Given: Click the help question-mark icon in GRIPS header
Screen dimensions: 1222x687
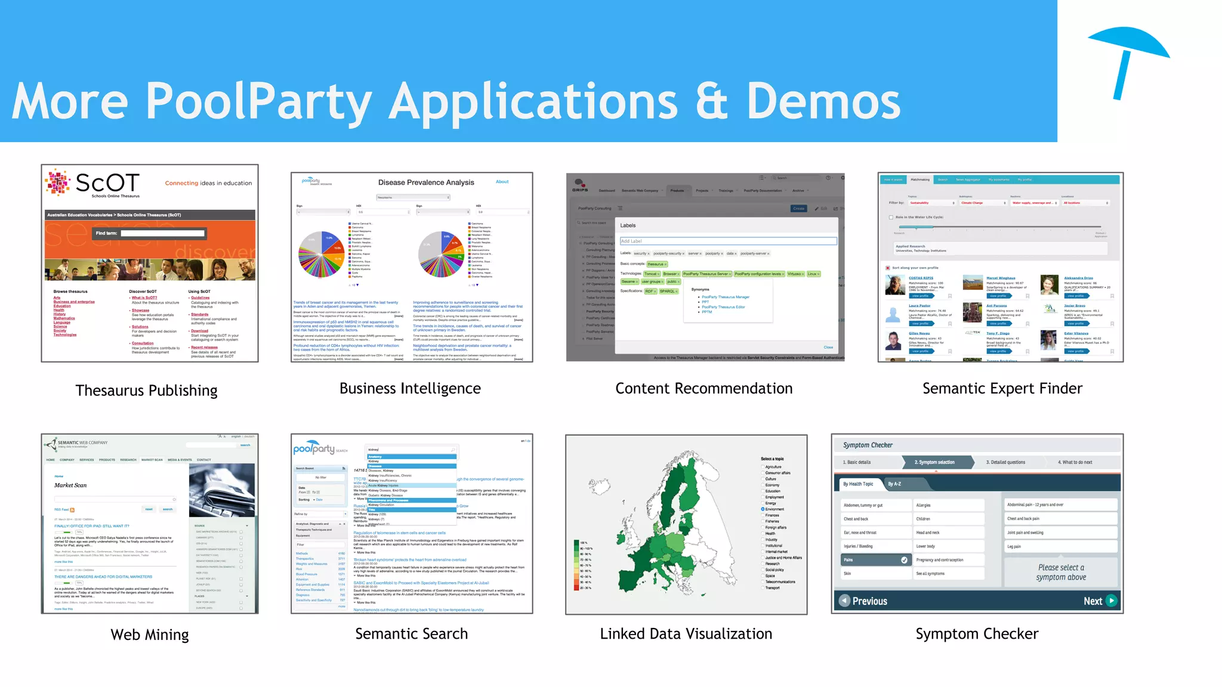Looking at the screenshot, I should [828, 178].
